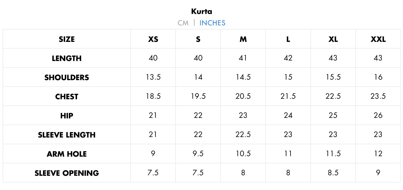The width and height of the screenshot is (403, 190).
Task: Click the SHOULDERS row label
Action: pos(67,78)
